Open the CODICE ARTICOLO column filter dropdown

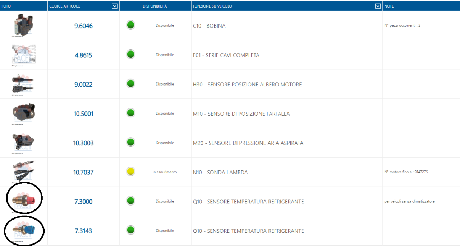pyautogui.click(x=115, y=6)
